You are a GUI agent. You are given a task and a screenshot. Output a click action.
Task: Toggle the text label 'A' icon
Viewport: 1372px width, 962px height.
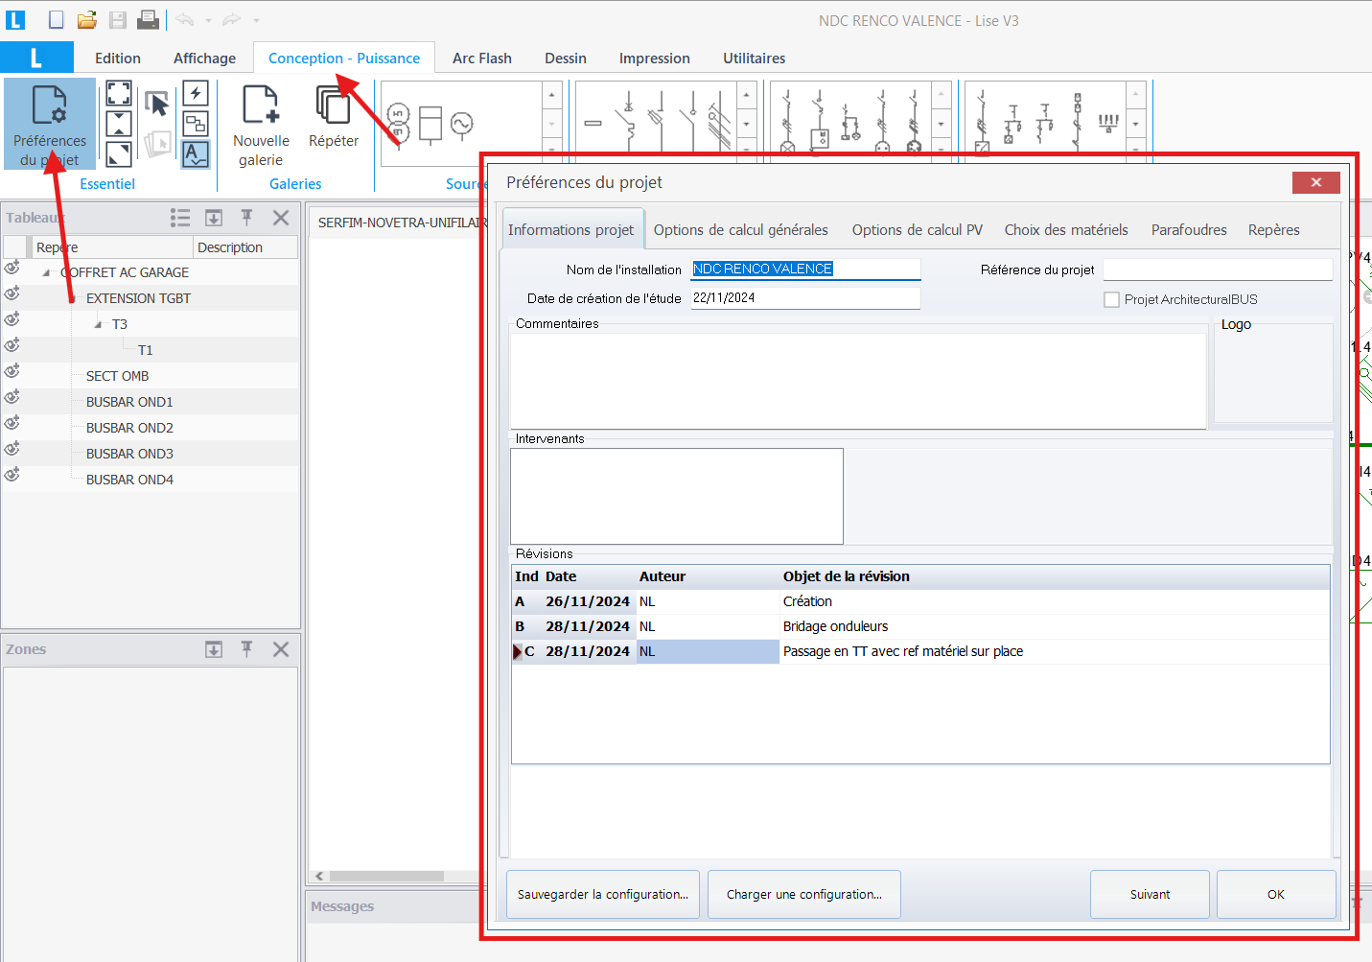(x=196, y=153)
